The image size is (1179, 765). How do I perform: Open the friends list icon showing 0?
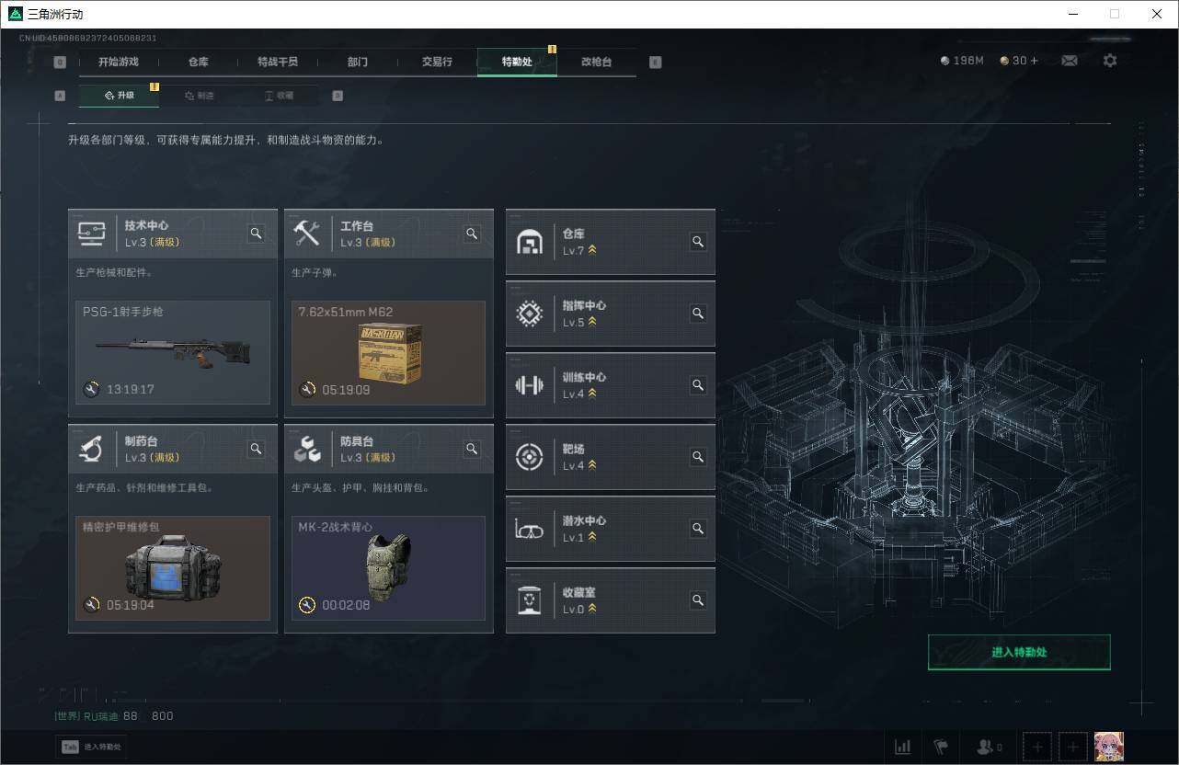click(984, 747)
